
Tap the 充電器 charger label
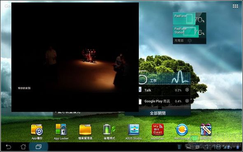point(179,41)
